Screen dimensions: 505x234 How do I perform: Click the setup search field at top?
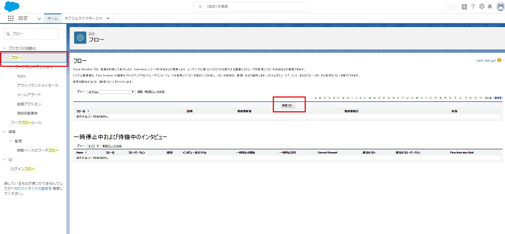(x=251, y=7)
